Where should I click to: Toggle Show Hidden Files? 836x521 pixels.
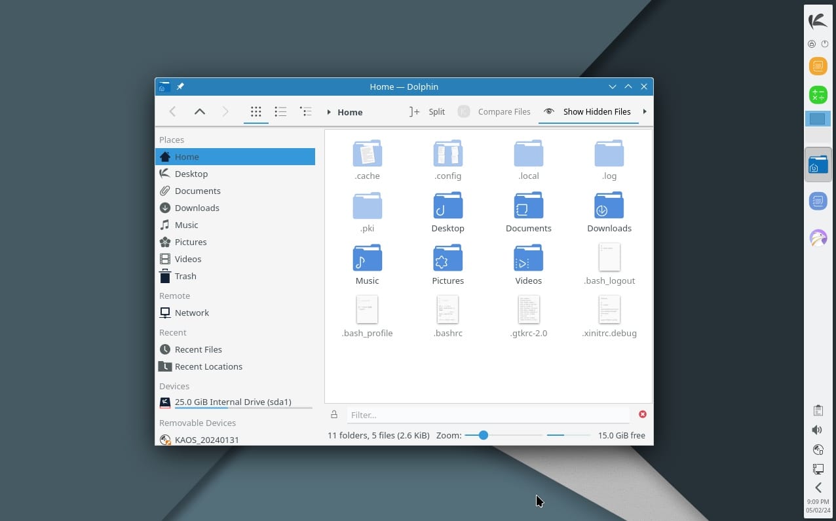pos(588,112)
